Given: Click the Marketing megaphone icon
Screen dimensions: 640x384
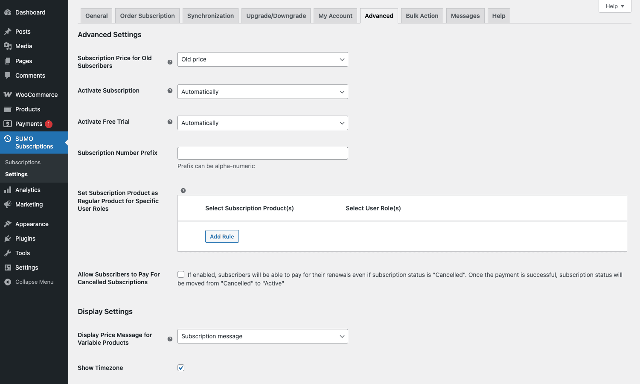Looking at the screenshot, I should (x=8, y=204).
